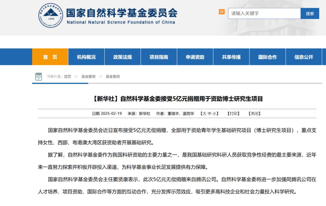Open the 国际合作 menu
The width and height of the screenshot is (326, 206).
(268, 57)
